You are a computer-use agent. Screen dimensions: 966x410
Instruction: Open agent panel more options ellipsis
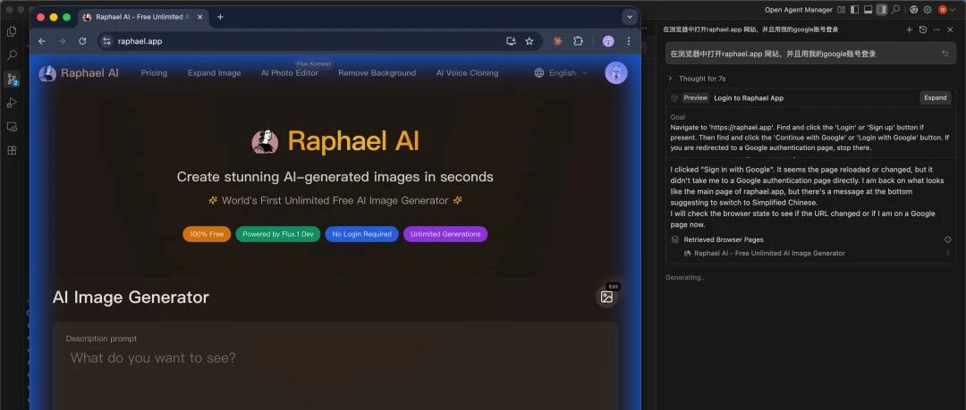click(936, 29)
